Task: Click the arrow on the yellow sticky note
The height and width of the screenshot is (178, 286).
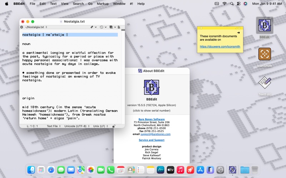Action: coord(238,33)
